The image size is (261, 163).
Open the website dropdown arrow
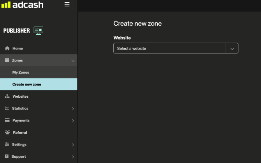point(232,49)
